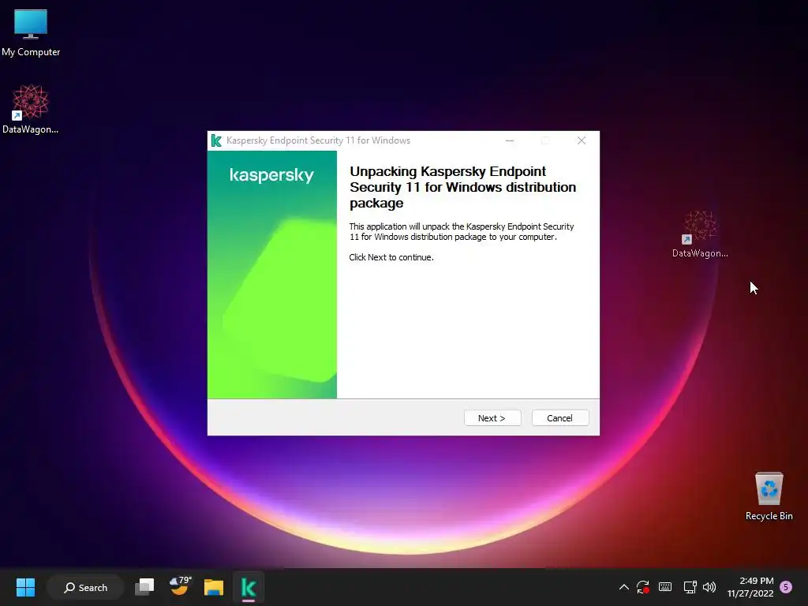
Task: Open the weather widget showing 79°
Action: [x=180, y=587]
